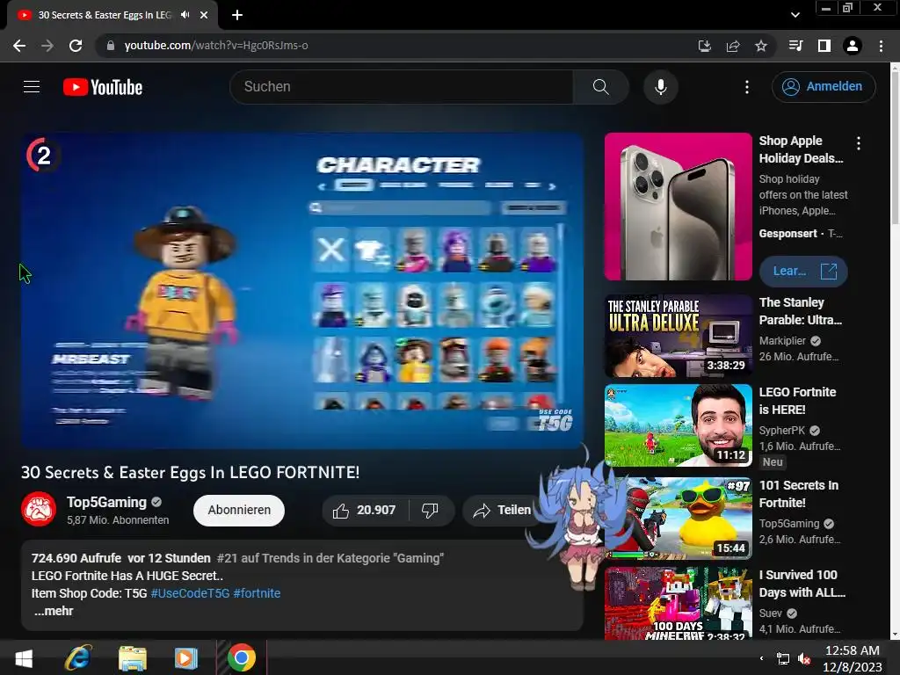Open media player taskbar icon
The image size is (900, 675).
[186, 657]
